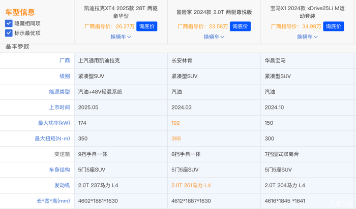This screenshot has width=356, height=209.
Task: Open 换辆车 dropdown under 凯迪拉克XT4
Action: coord(121,37)
